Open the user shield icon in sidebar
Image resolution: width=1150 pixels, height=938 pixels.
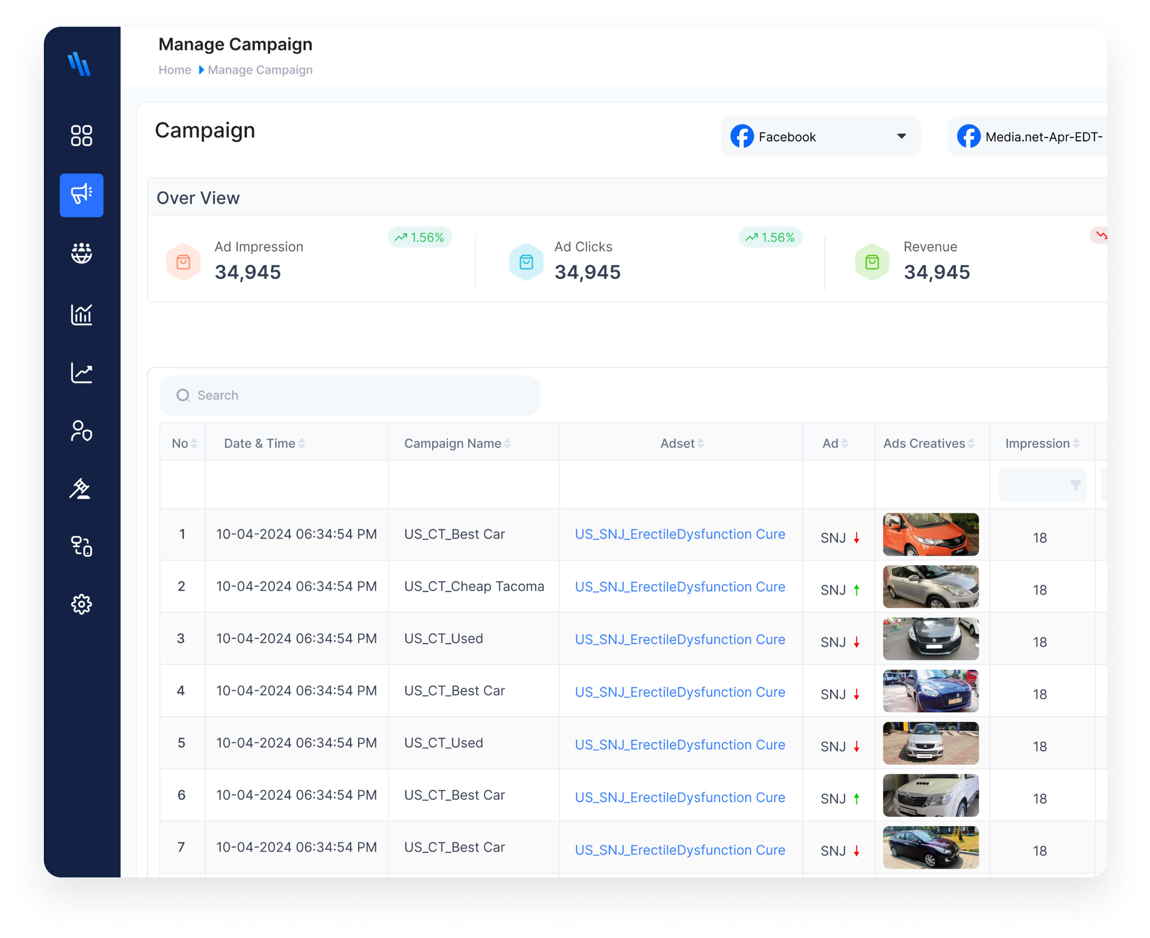point(81,431)
